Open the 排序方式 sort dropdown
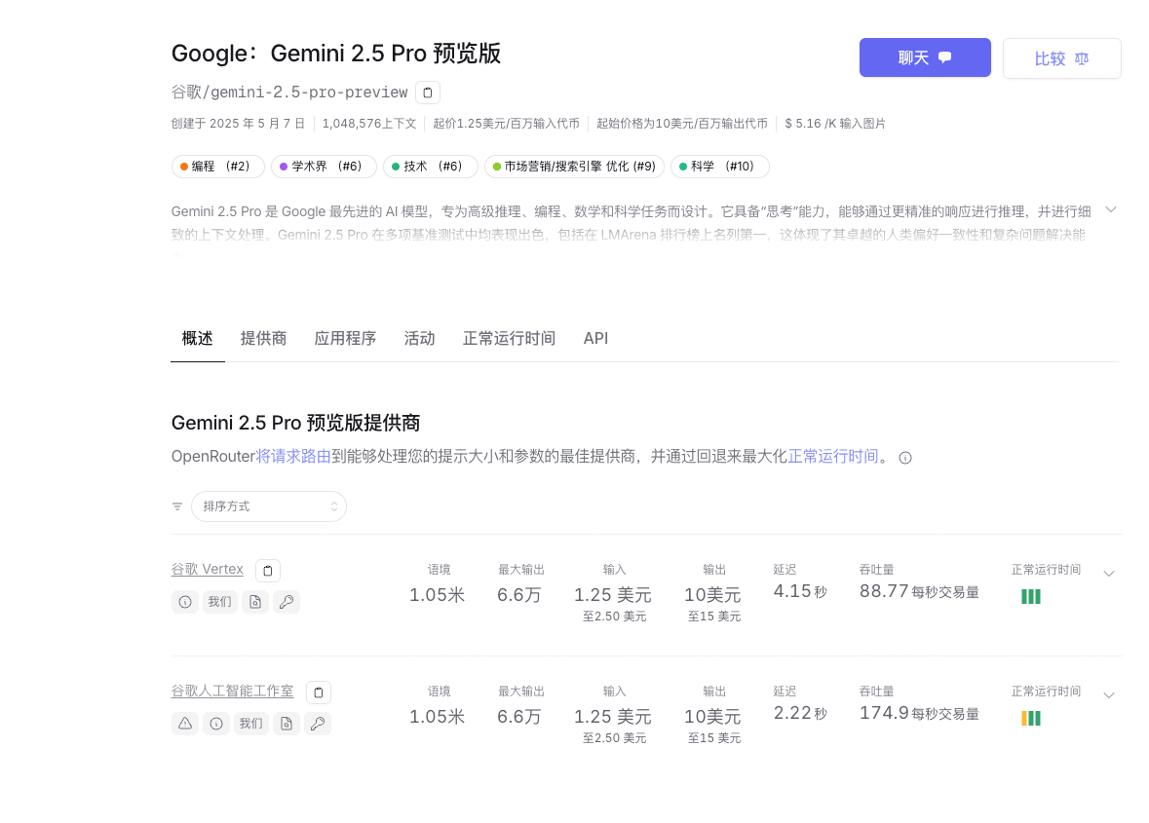This screenshot has height=823, width=1149. [x=269, y=506]
